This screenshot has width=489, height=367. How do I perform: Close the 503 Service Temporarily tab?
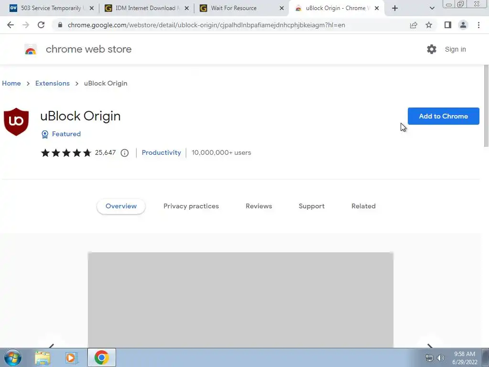point(92,9)
